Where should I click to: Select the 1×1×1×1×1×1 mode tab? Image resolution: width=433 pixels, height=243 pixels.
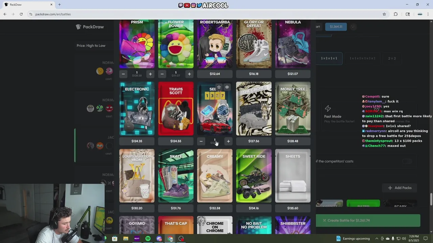tap(362, 58)
